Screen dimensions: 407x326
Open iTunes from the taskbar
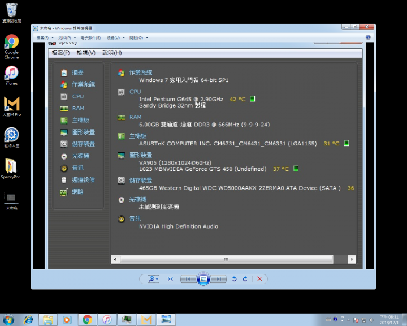(x=107, y=320)
